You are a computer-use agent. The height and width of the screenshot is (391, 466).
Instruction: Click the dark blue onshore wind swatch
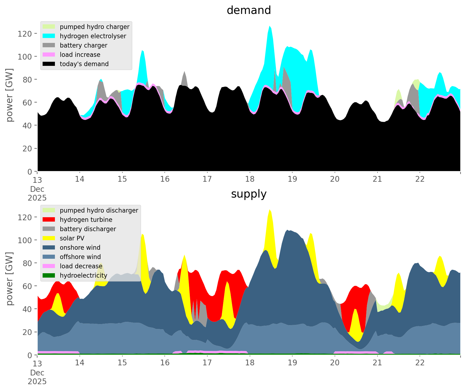[x=49, y=248]
